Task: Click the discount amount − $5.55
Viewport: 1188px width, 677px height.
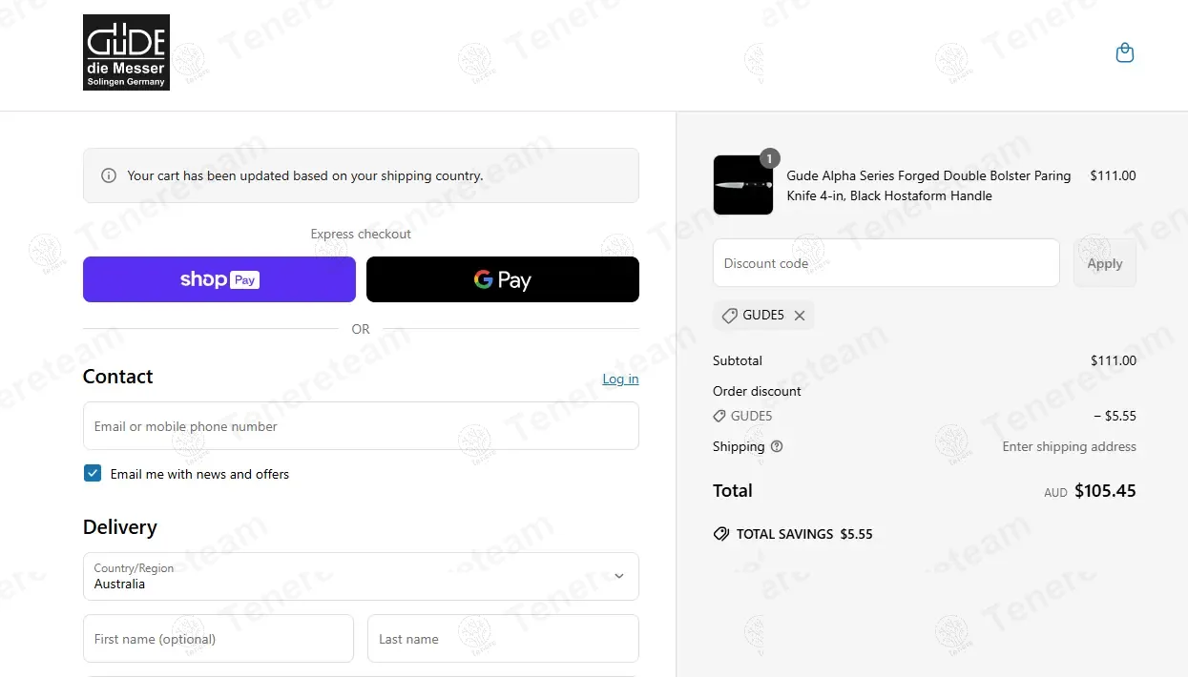Action: pos(1115,416)
